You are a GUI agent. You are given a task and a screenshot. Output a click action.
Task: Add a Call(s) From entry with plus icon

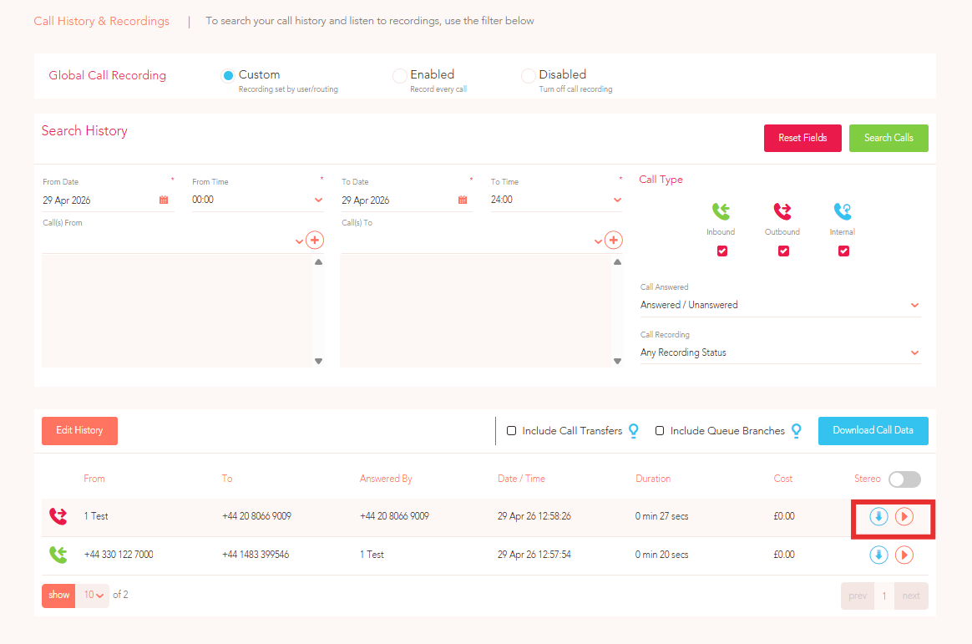(315, 240)
